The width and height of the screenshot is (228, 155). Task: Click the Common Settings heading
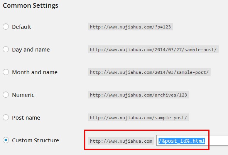pos(30,5)
